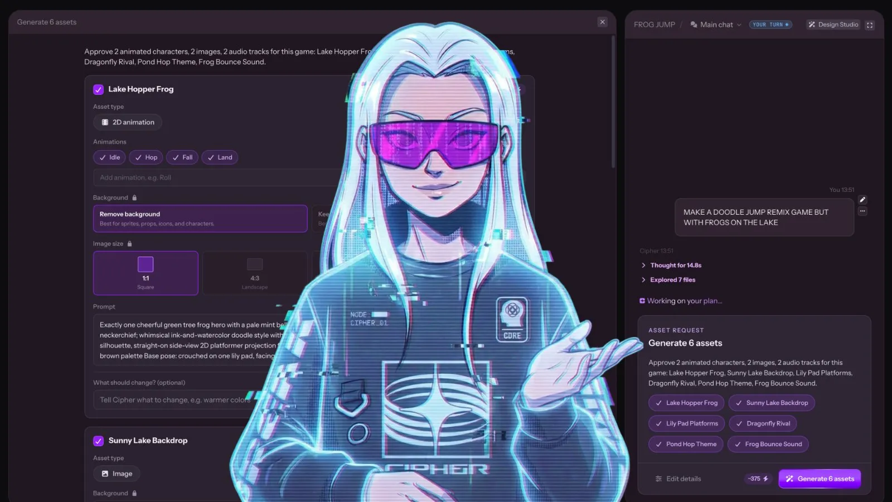
Task: Click the fullscreen expand icon in chat header
Action: tap(870, 25)
